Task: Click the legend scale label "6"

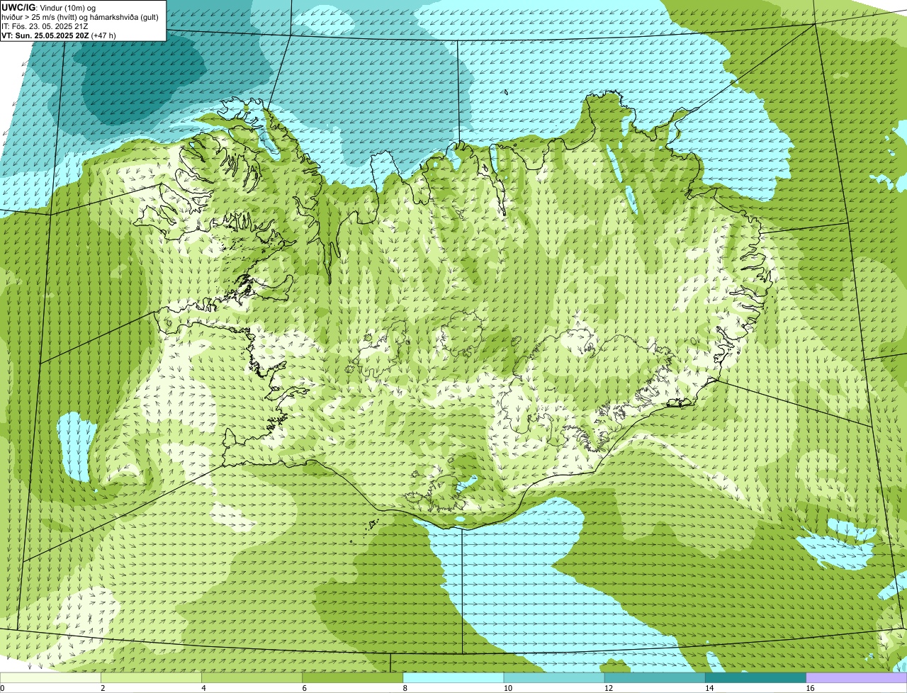Action: 304,688
